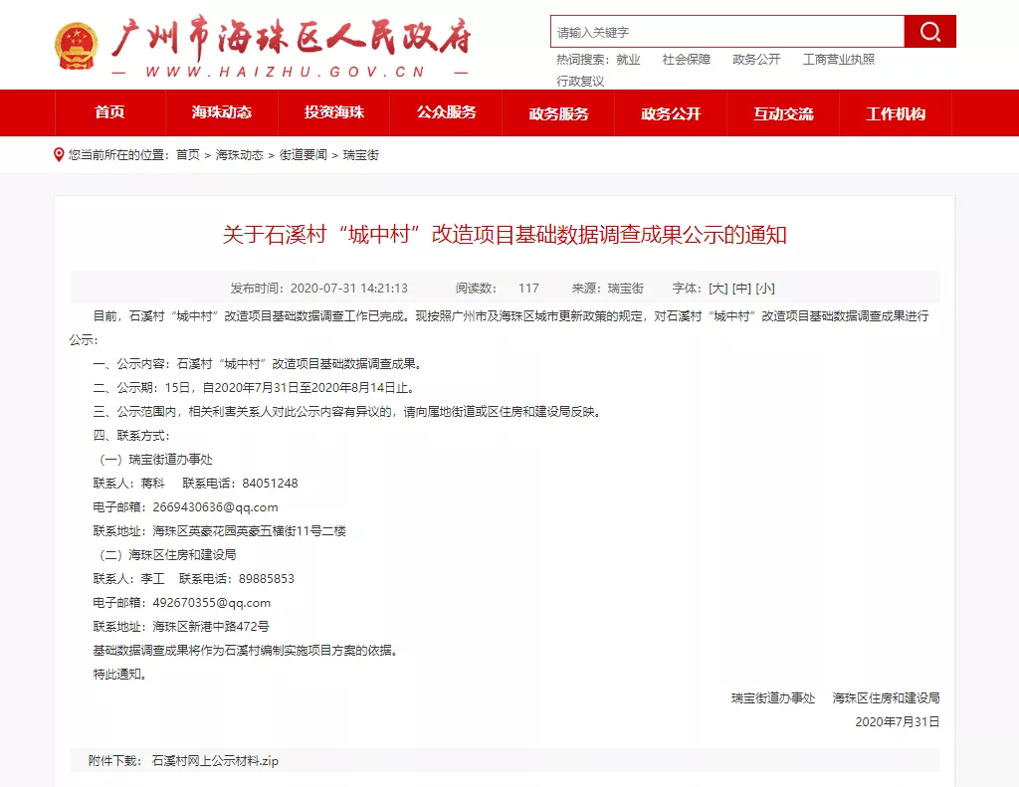Click the publish time 2020-07-31 14:21:13
1019x787 pixels.
click(x=349, y=288)
